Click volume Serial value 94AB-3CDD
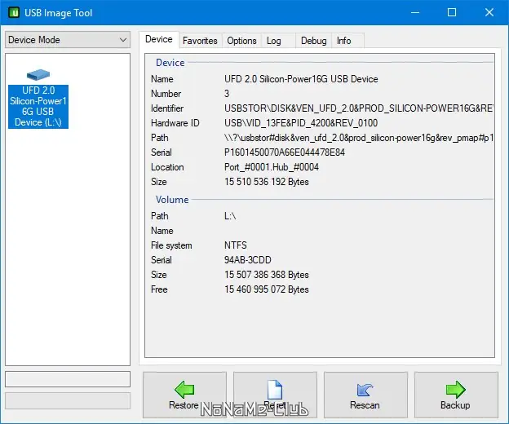The width and height of the screenshot is (509, 424). 248,260
